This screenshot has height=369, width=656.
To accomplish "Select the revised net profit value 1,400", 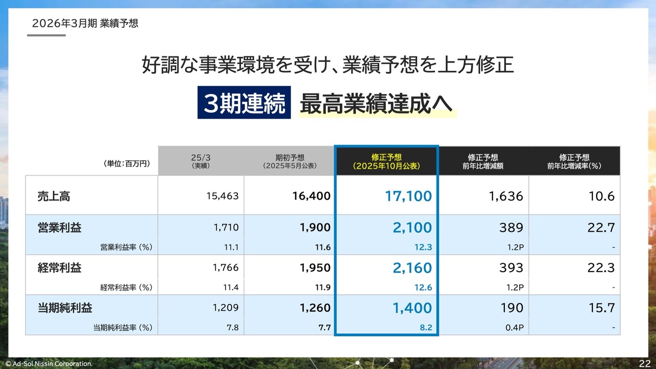I will pyautogui.click(x=412, y=308).
